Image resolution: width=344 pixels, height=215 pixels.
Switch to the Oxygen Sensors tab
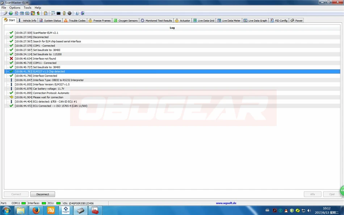click(x=126, y=20)
